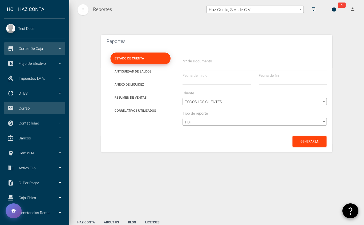
Task: Click the three-dot menu button
Action: [x=83, y=10]
